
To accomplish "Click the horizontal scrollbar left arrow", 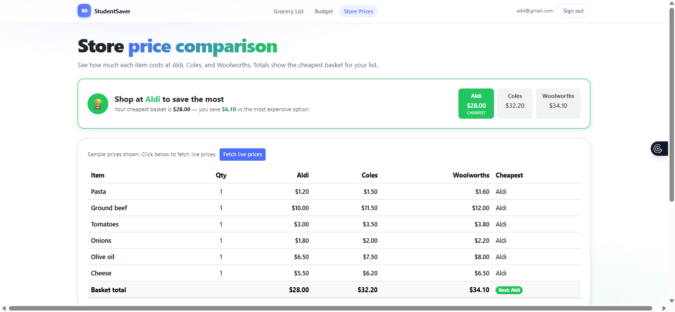I will pyautogui.click(x=4, y=309).
